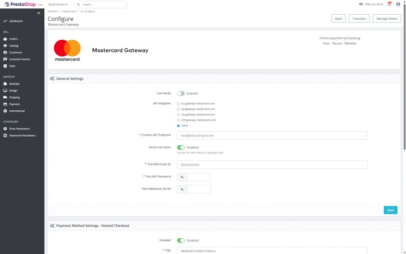
Task: Click the View my store eye icon
Action: (361, 4)
